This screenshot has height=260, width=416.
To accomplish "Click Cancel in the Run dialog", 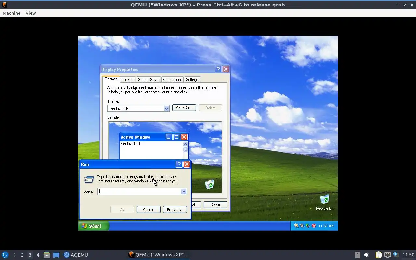I will (x=149, y=210).
